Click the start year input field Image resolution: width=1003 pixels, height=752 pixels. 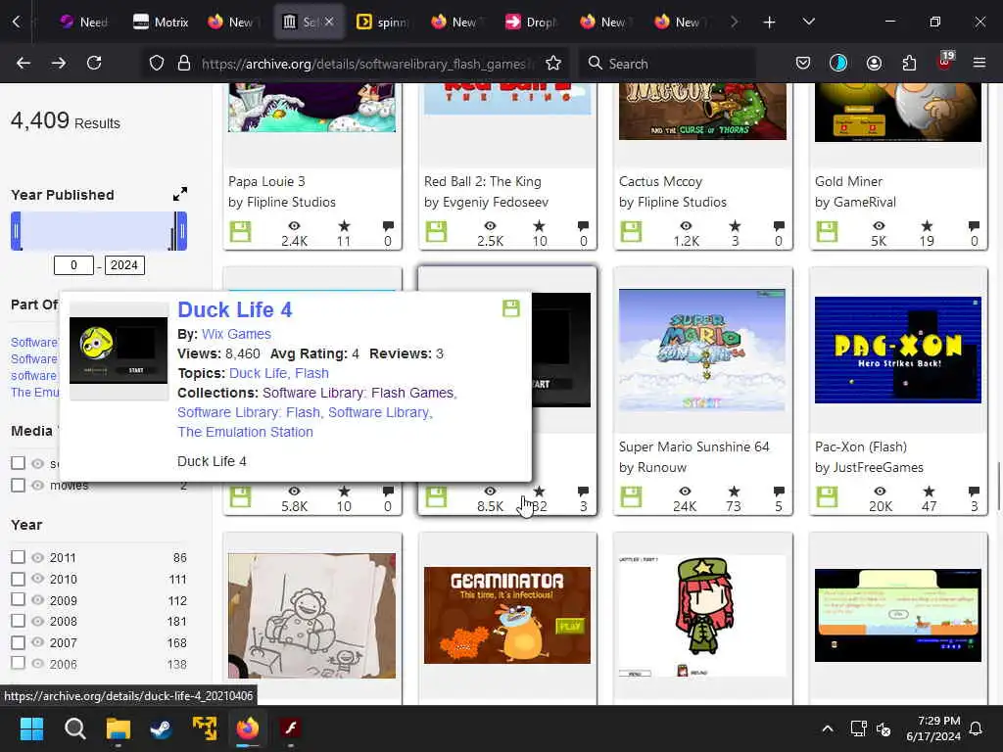pyautogui.click(x=73, y=264)
